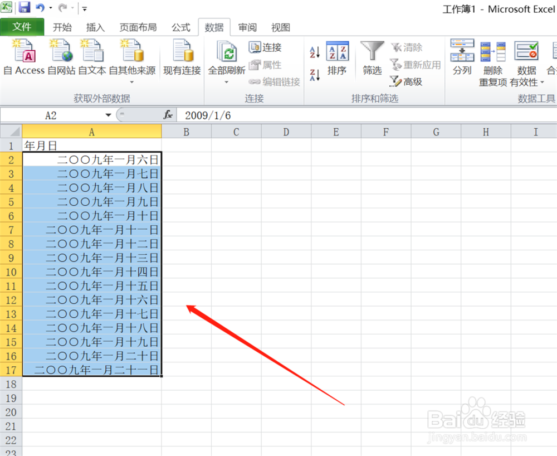Sort ascending A to Z icon
This screenshot has width=557, height=456.
pyautogui.click(x=315, y=52)
